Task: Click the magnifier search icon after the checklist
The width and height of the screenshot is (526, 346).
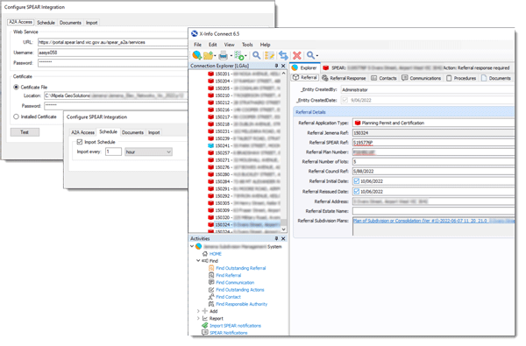Action: click(256, 55)
